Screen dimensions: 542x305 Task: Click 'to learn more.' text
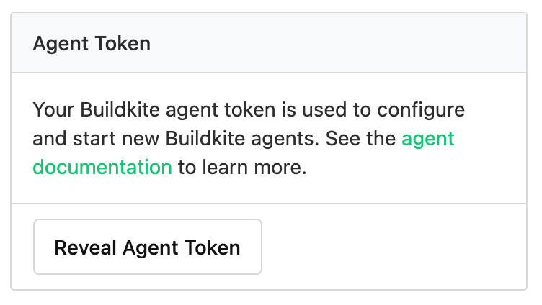tap(242, 168)
